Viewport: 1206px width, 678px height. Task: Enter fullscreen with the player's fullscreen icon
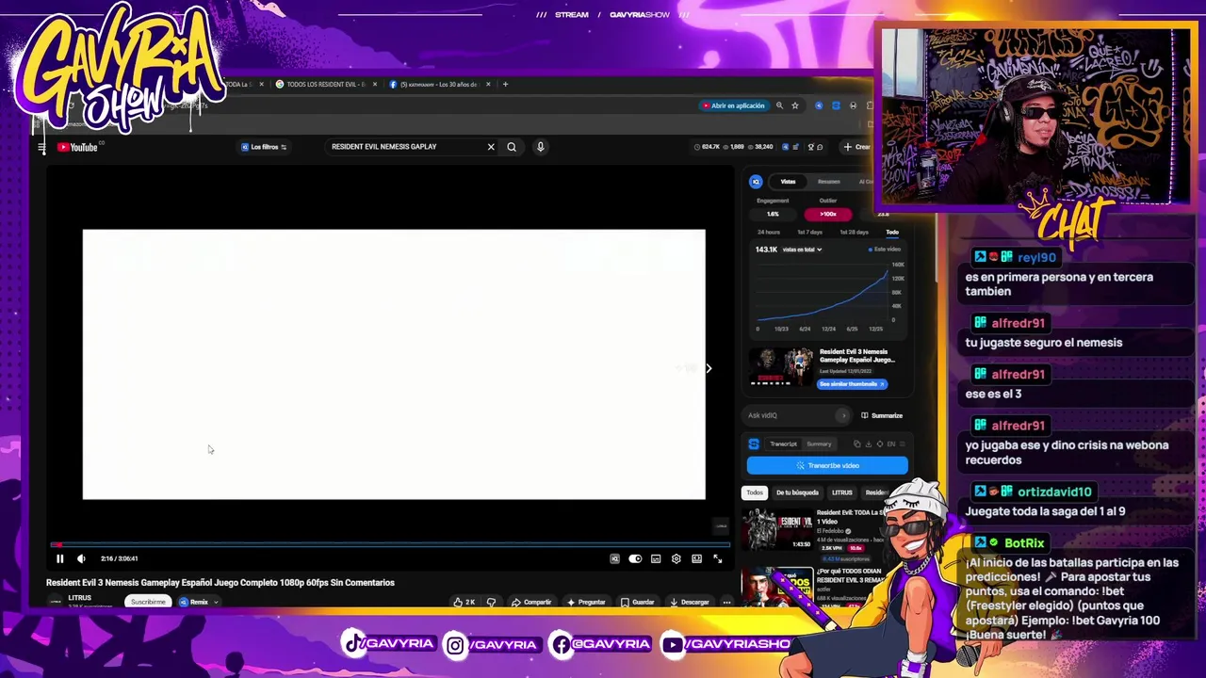point(717,559)
